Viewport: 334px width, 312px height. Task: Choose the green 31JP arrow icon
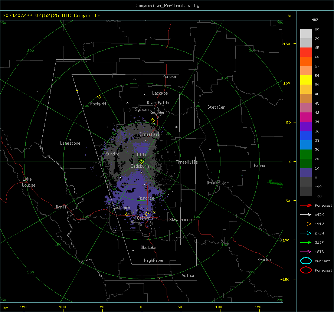point(306,242)
